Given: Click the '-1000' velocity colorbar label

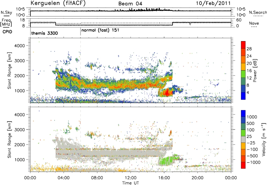Looking at the screenshot, I should coord(254,162).
